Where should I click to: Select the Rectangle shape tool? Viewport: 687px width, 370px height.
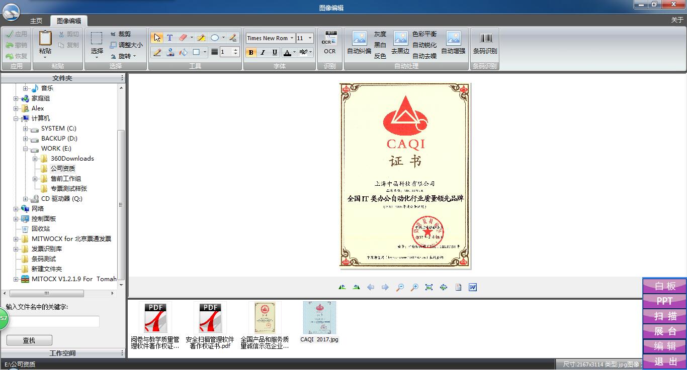[196, 52]
